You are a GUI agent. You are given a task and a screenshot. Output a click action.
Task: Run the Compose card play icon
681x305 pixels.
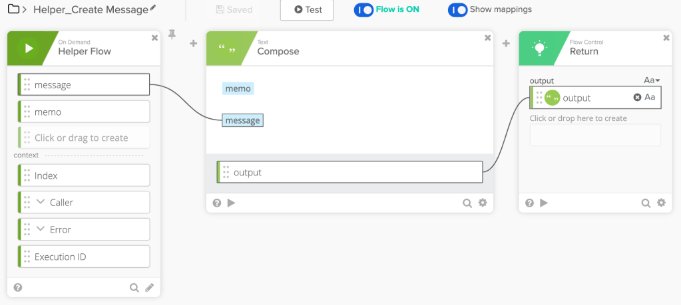[232, 203]
